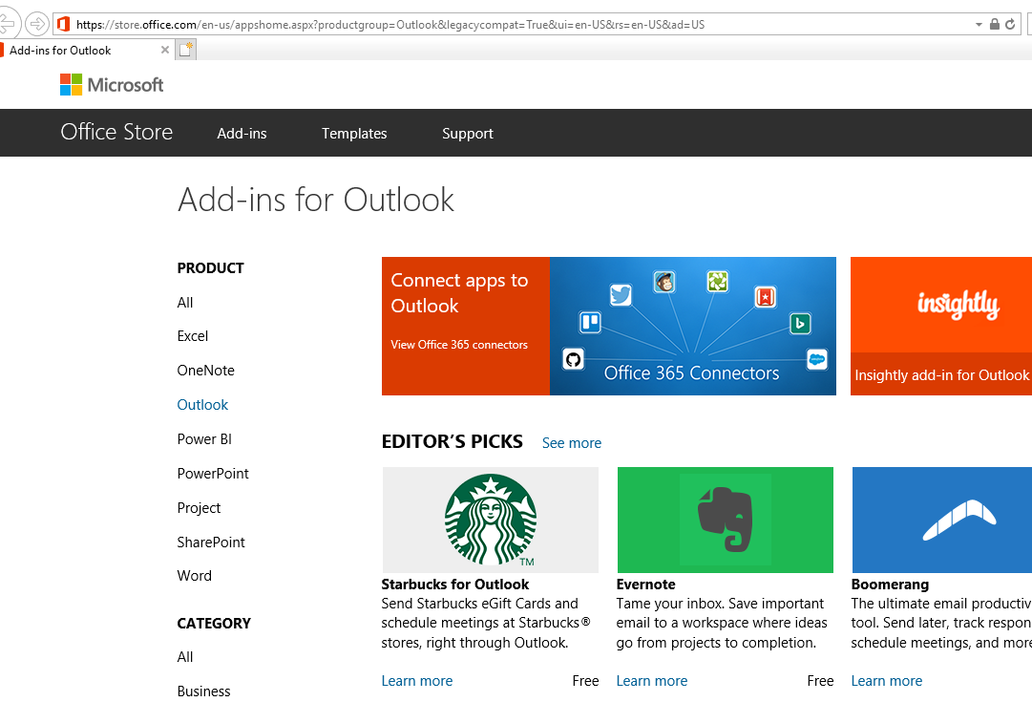Open the Evernote add-in thumbnail
The width and height of the screenshot is (1032, 702).
[x=726, y=520]
